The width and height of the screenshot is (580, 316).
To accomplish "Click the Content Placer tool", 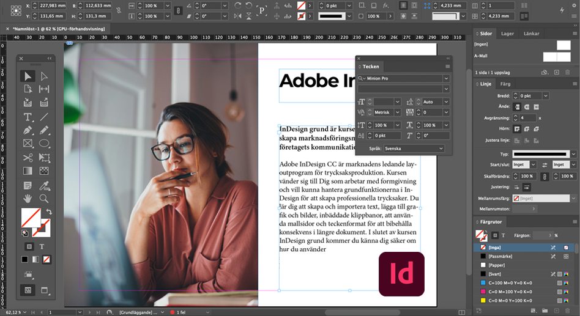I will click(x=44, y=102).
